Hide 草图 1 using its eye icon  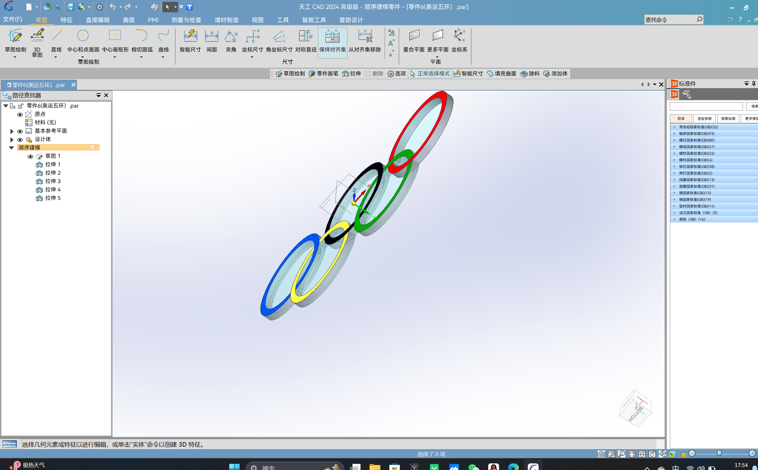click(31, 156)
